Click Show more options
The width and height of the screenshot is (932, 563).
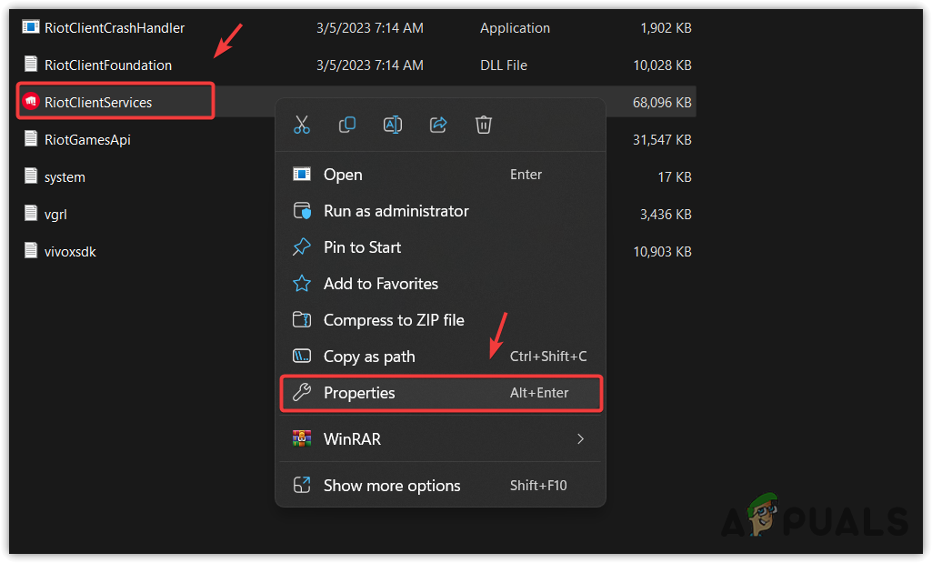pyautogui.click(x=391, y=486)
